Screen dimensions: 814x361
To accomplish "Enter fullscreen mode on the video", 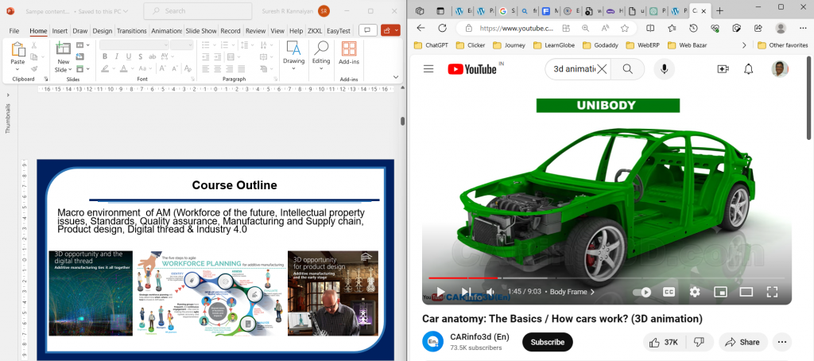I will coord(771,292).
